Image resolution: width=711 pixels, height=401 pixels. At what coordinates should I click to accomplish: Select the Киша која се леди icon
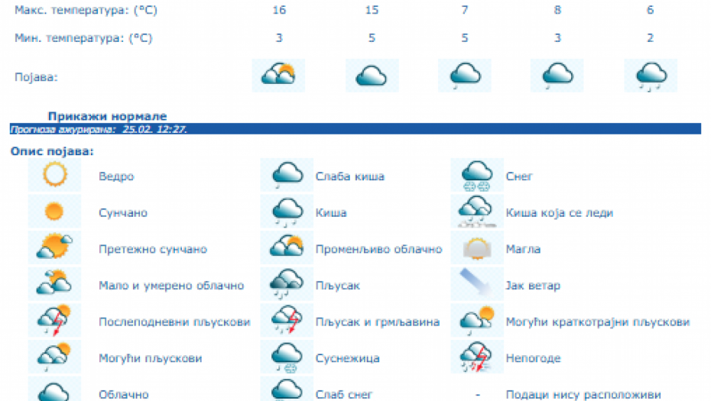[477, 212]
